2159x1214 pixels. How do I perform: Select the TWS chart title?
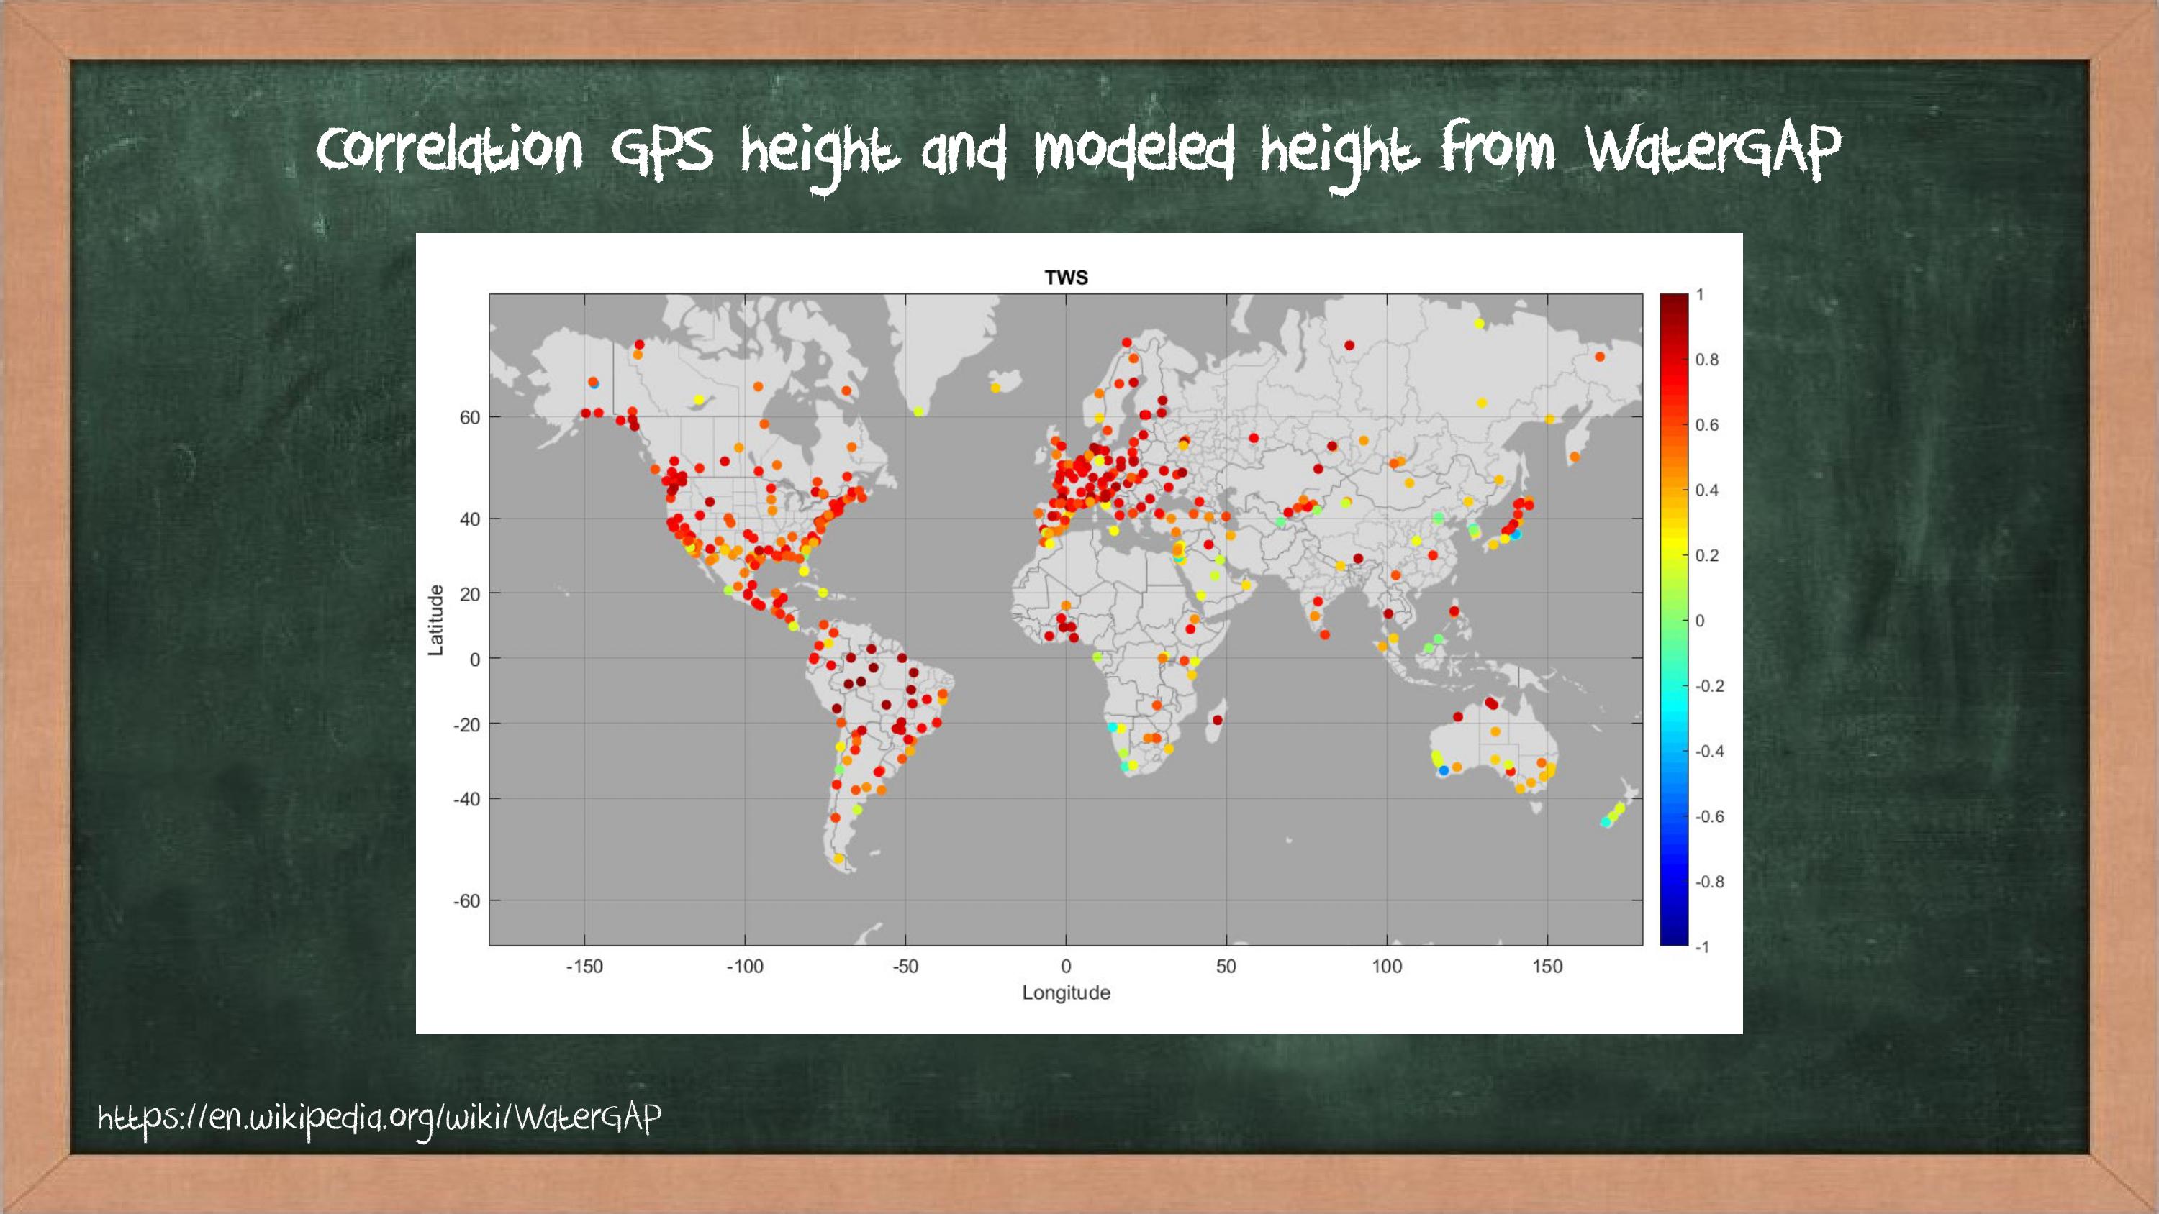(1065, 278)
